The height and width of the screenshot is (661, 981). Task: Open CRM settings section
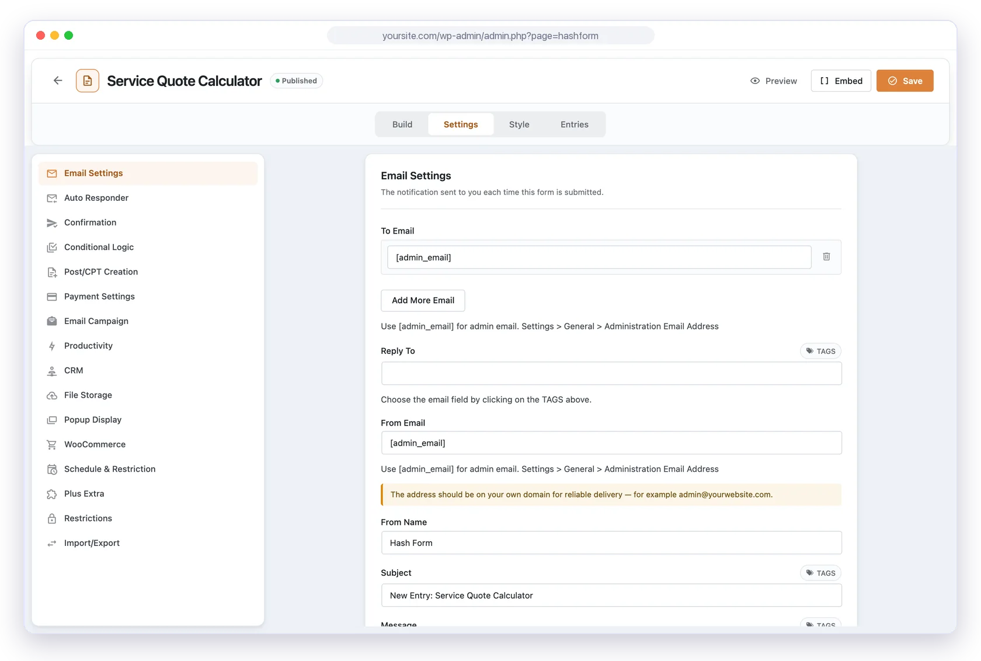point(148,370)
